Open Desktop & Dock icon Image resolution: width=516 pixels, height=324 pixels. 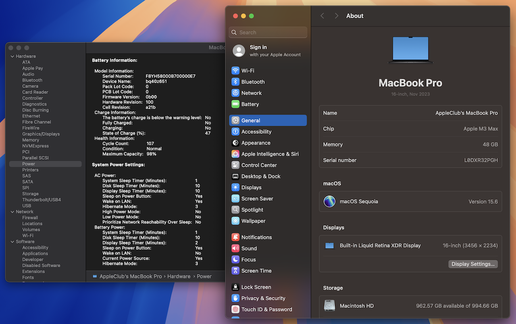[x=235, y=177]
